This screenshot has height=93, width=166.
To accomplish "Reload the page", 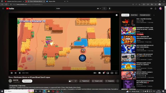I will [6, 4].
